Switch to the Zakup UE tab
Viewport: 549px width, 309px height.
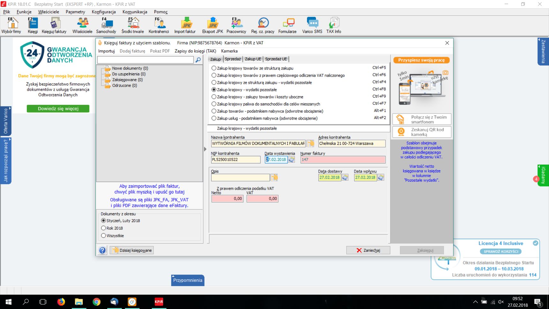pyautogui.click(x=253, y=59)
